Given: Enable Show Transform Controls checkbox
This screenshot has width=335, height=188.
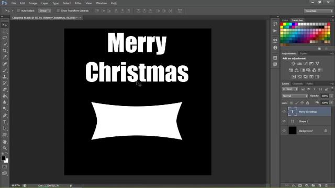Looking at the screenshot, I should pyautogui.click(x=58, y=10).
